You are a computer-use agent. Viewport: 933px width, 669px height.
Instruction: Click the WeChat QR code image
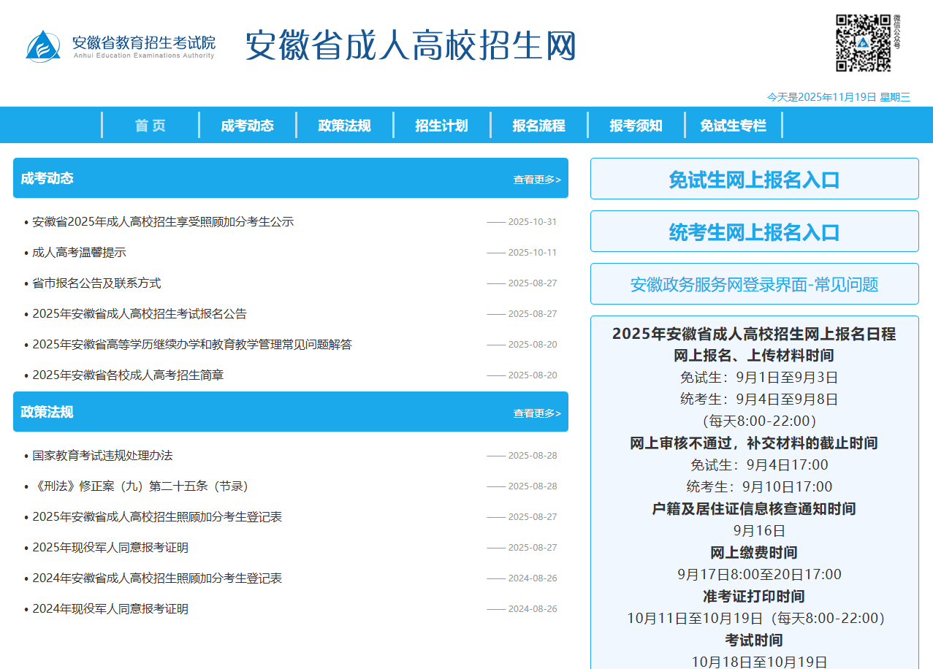(x=863, y=43)
